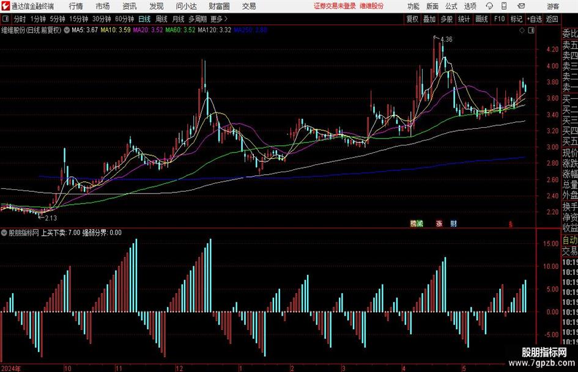
Task: Open the 发现 menu
Action: 157,6
